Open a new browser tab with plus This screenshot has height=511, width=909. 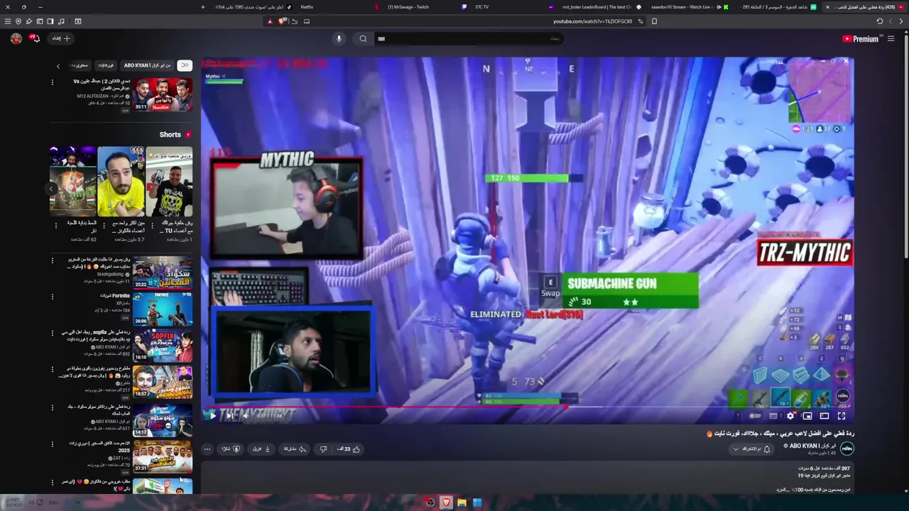coord(203,7)
